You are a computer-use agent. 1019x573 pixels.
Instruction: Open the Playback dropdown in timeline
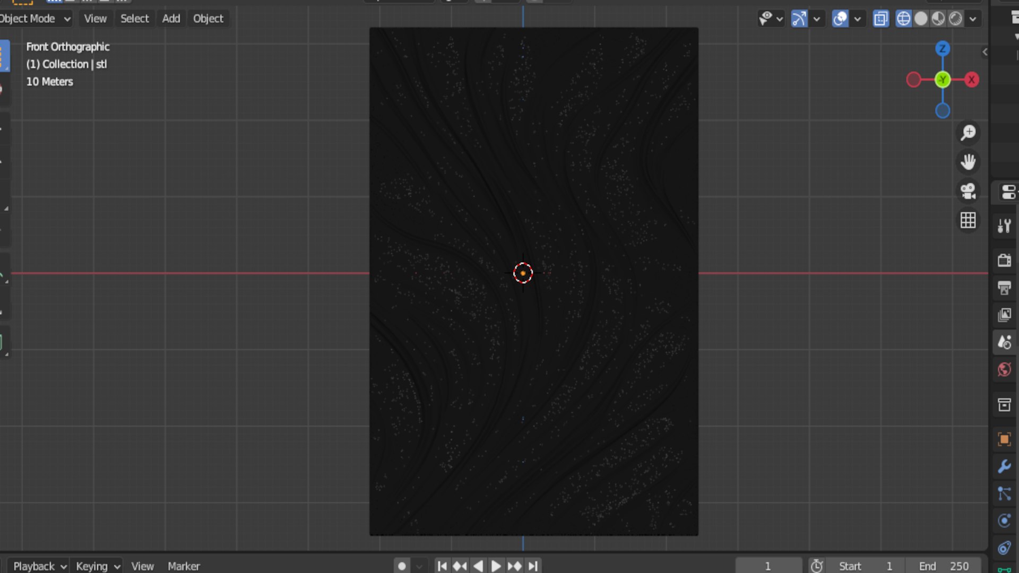pyautogui.click(x=40, y=566)
